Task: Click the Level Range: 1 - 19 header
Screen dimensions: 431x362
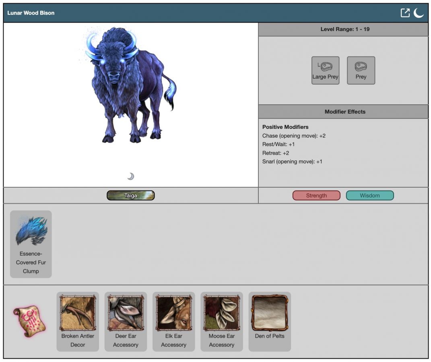Action: (345, 29)
